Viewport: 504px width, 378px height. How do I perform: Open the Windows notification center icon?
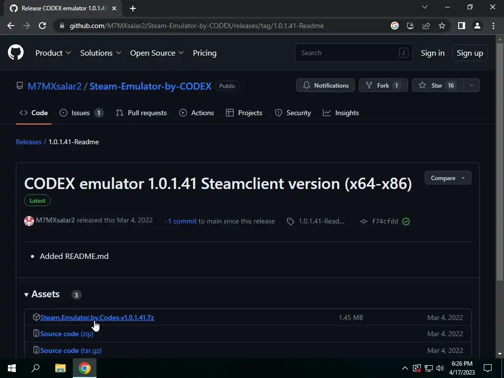click(x=488, y=368)
